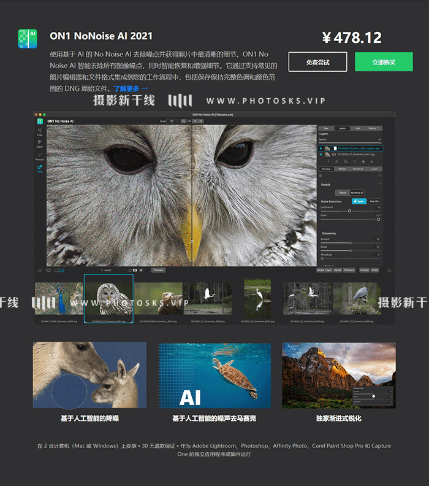
Task: Switch to the Local tab
Action: 374,169
